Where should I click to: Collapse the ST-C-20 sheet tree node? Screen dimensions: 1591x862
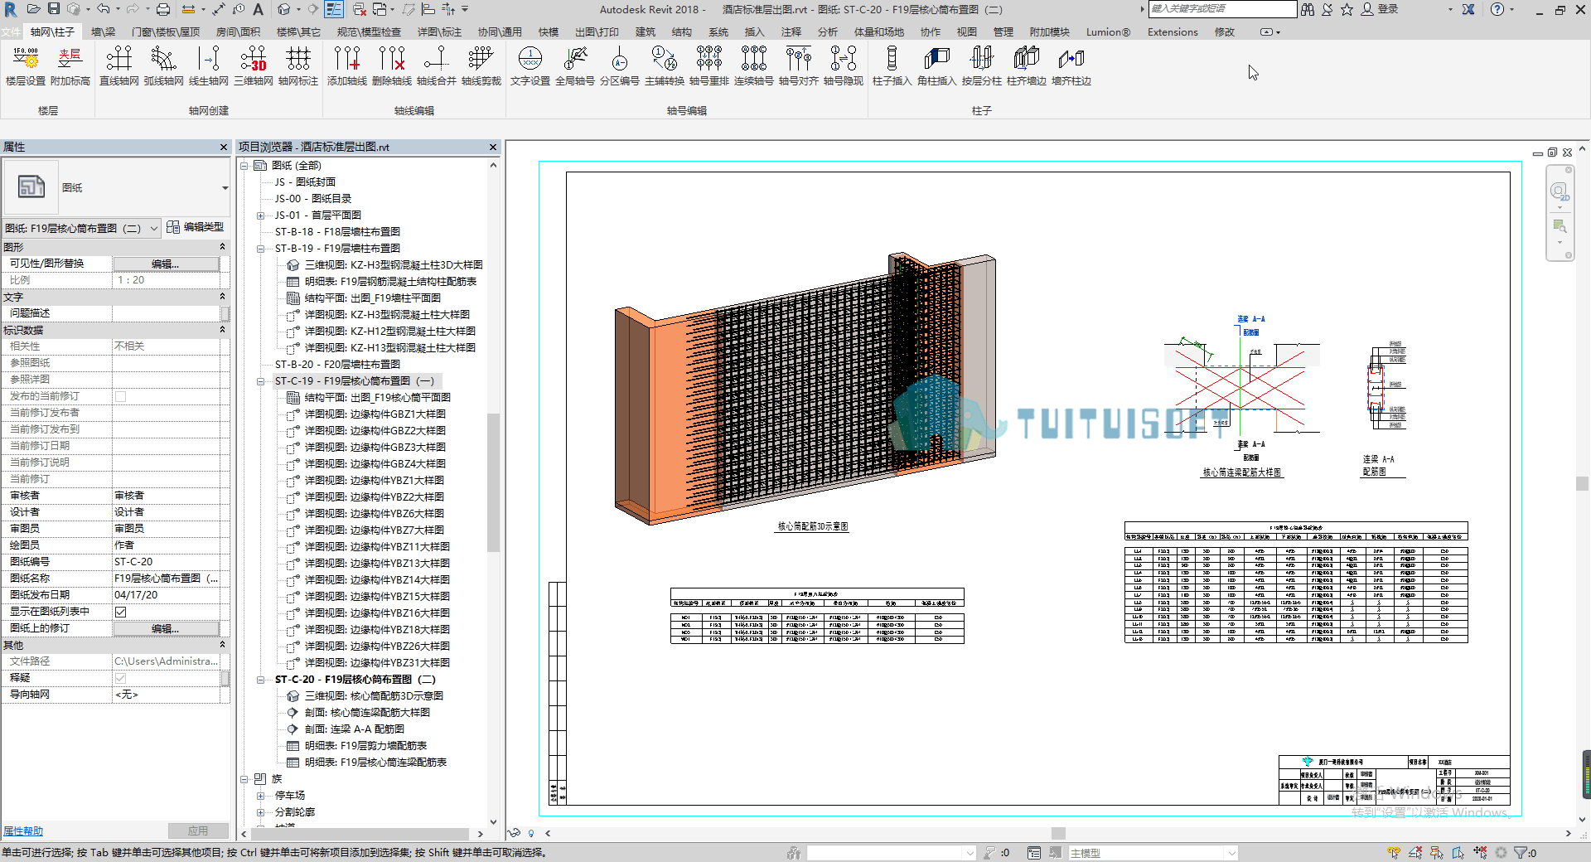pos(260,680)
